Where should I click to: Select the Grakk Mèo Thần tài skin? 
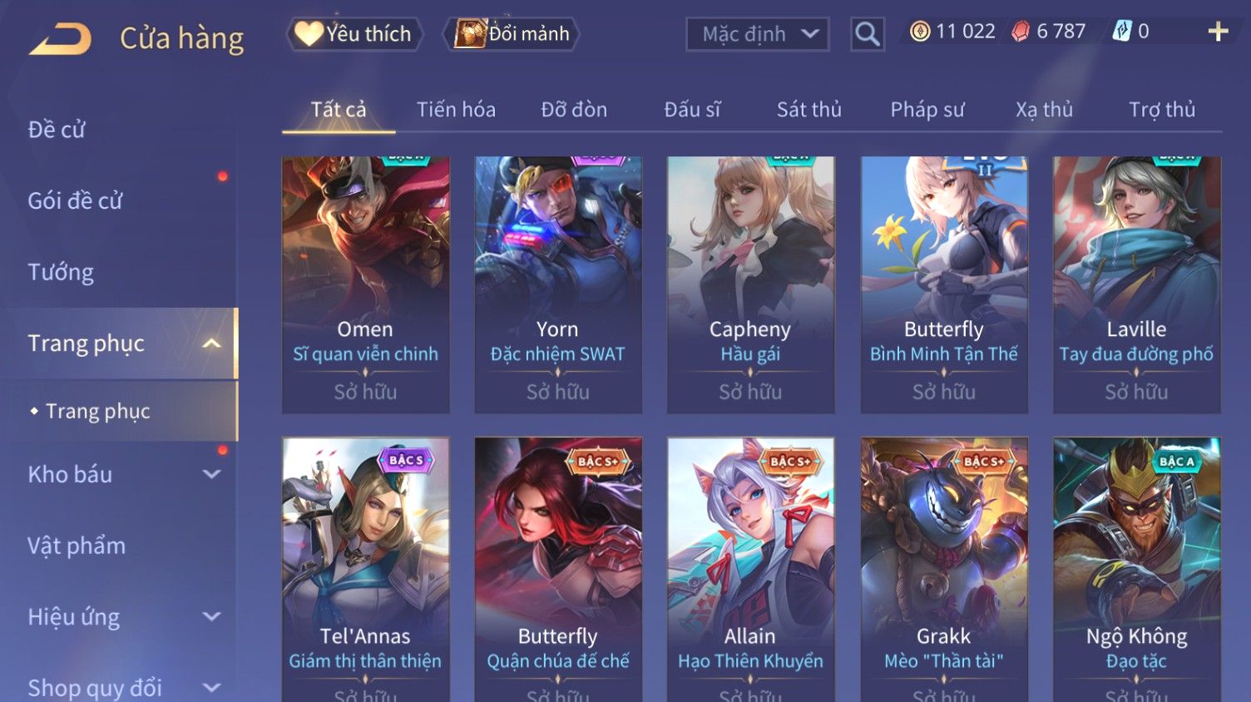pyautogui.click(x=944, y=569)
